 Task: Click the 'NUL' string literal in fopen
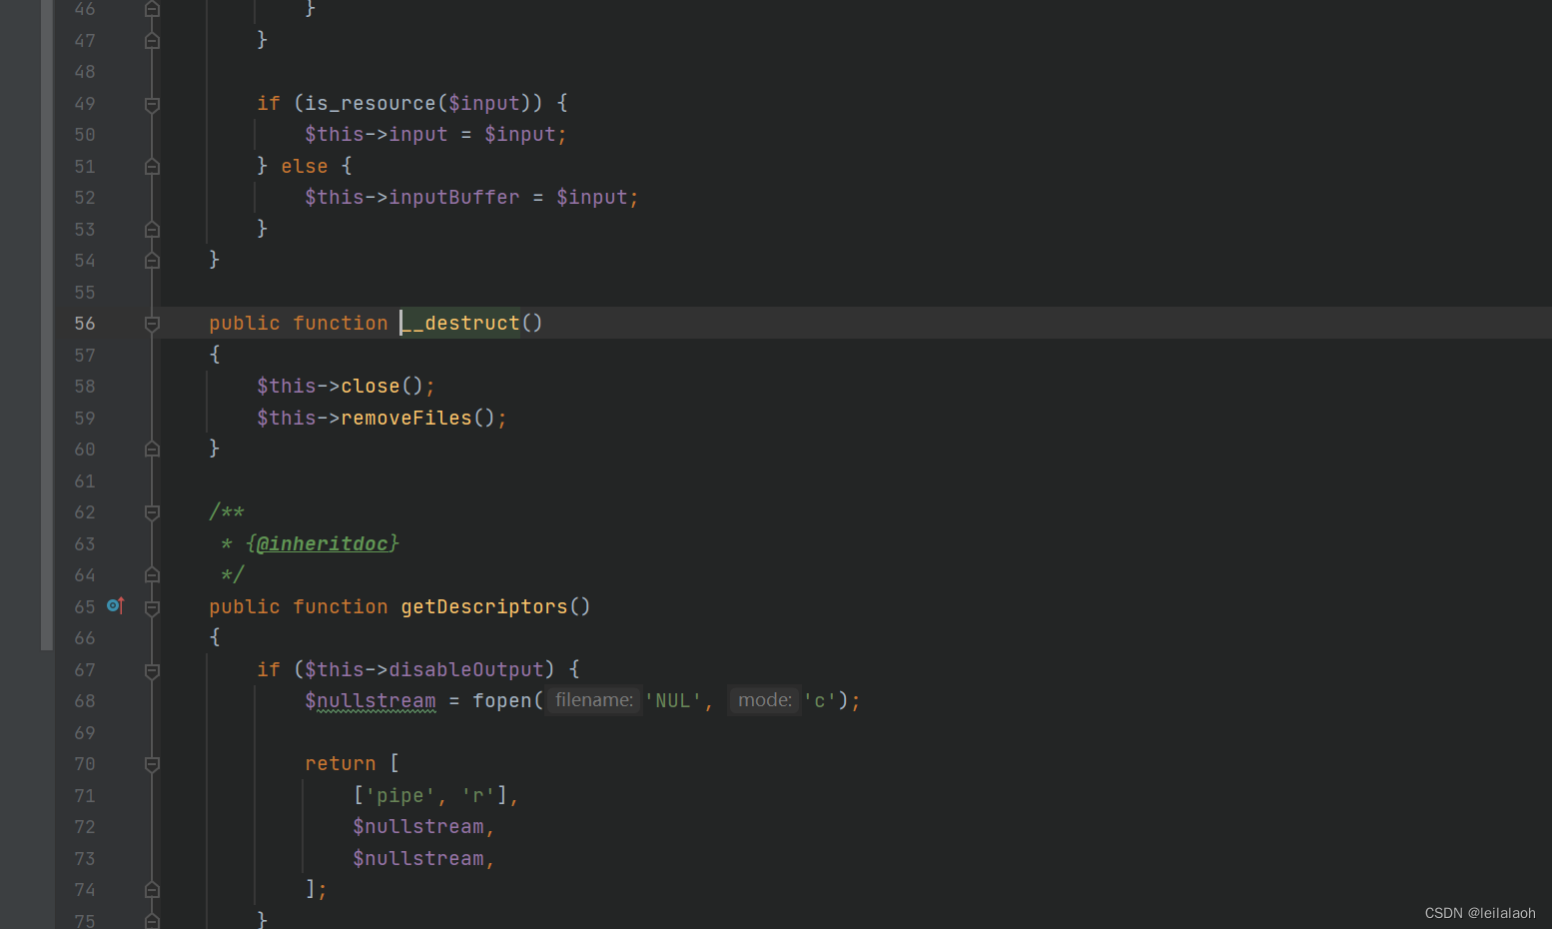[672, 700]
